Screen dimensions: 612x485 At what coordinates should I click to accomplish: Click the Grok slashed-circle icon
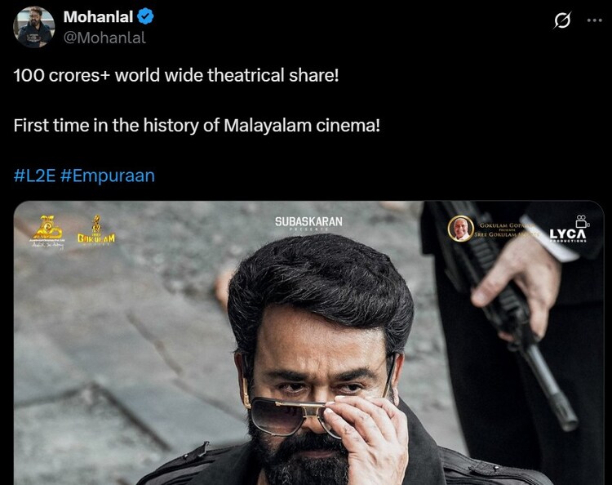[562, 20]
